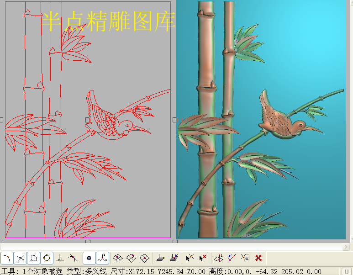Click status text '1个对象被选'
Viewport: 353px width, 275px height.
click(42, 271)
